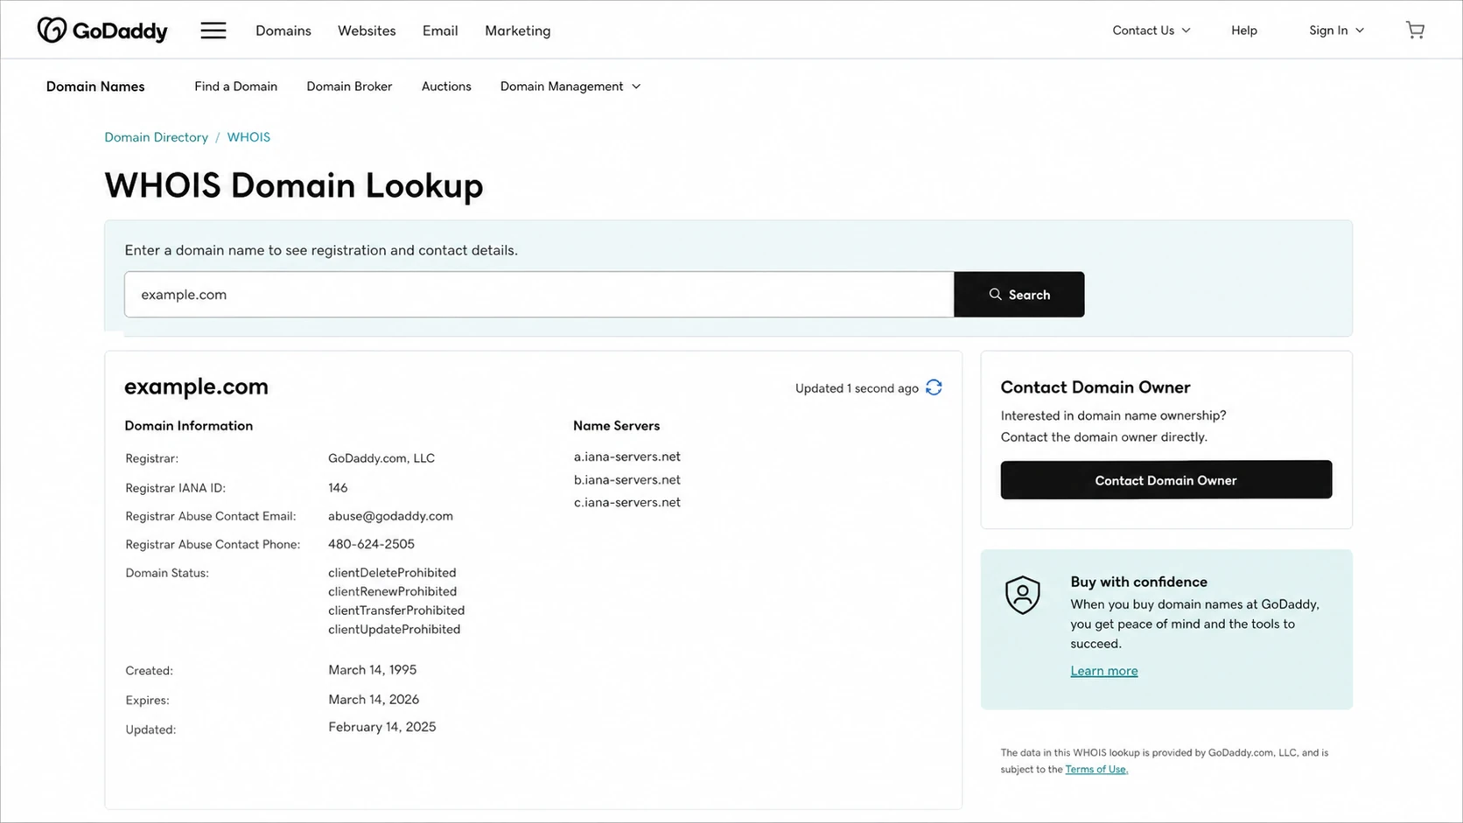This screenshot has height=823, width=1463.
Task: Follow the WHOIS breadcrumb link
Action: pyautogui.click(x=248, y=137)
